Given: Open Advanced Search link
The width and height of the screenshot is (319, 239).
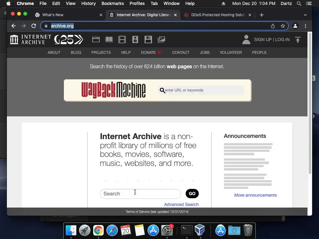Looking at the screenshot, I should (x=181, y=204).
